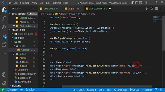The image size is (165, 92).
Task: Open Accounts menu in activity bar
Action: [x=4, y=74]
